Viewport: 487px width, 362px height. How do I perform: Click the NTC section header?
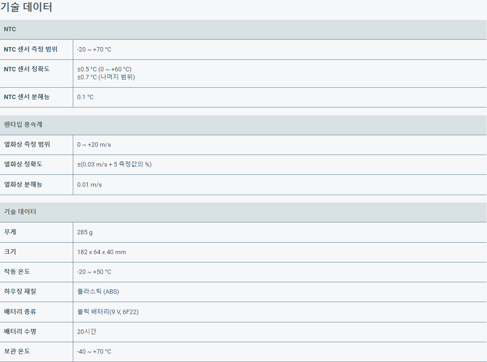click(x=10, y=30)
